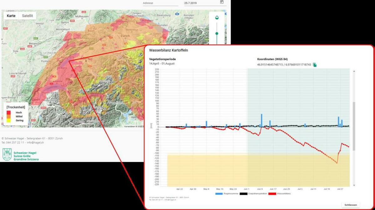Click the water drop icon above the slider
This screenshot has height=210, width=375.
tap(217, 17)
